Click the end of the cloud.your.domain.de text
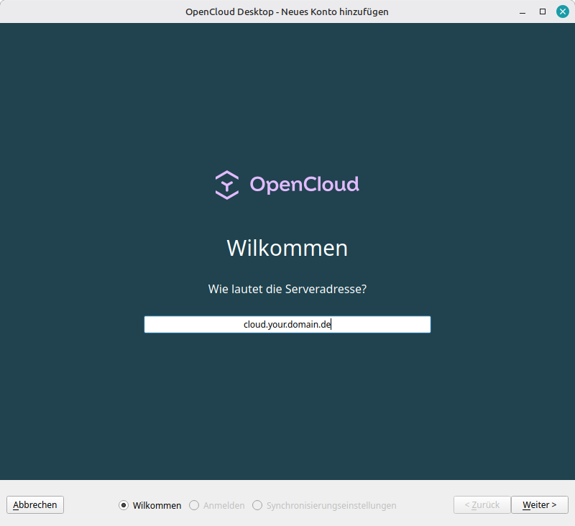575x526 pixels. [331, 325]
